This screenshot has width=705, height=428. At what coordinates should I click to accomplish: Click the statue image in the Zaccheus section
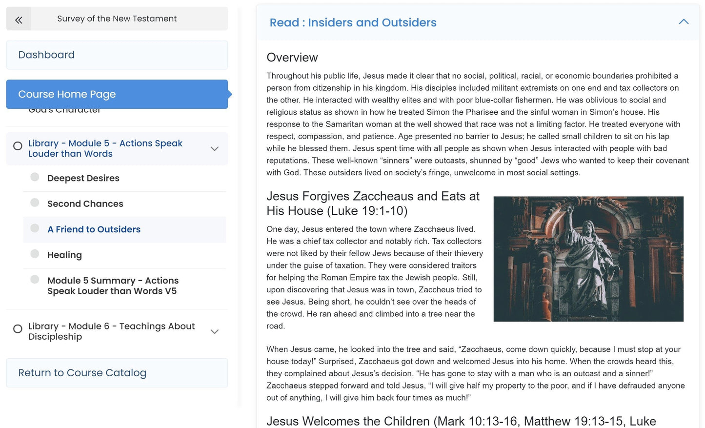tap(588, 259)
